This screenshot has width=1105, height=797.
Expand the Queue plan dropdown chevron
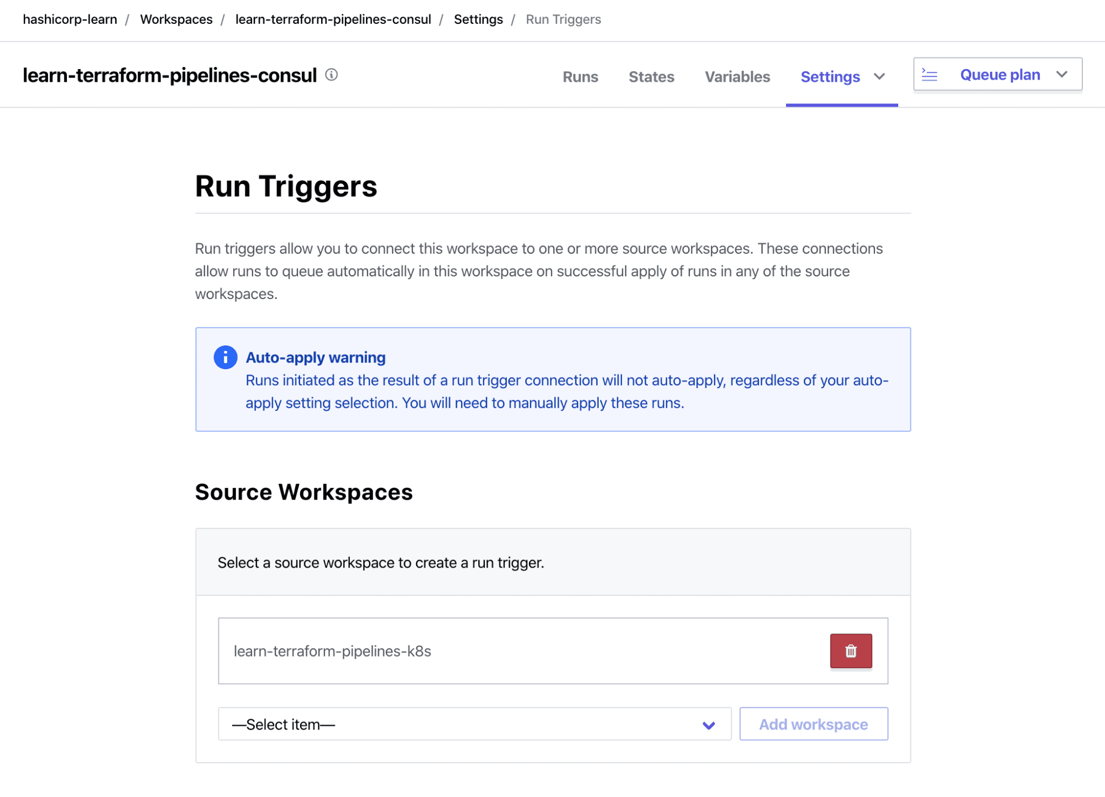pos(1061,75)
